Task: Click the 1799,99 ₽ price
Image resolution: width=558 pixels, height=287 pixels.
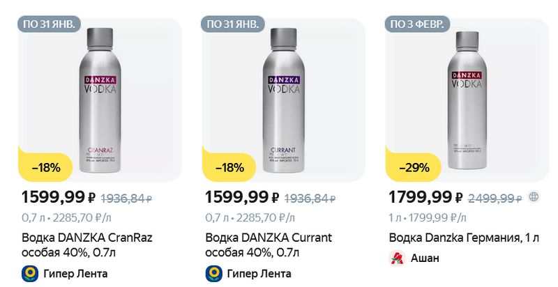Action: [425, 197]
